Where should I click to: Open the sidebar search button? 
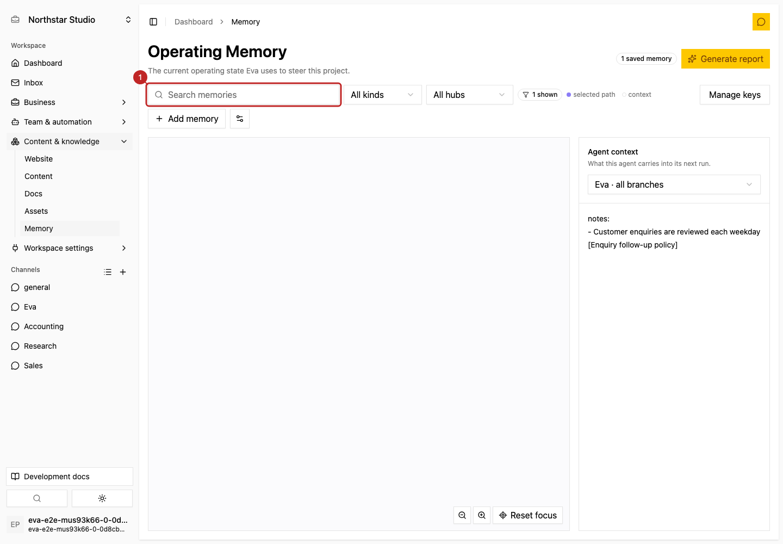[37, 498]
